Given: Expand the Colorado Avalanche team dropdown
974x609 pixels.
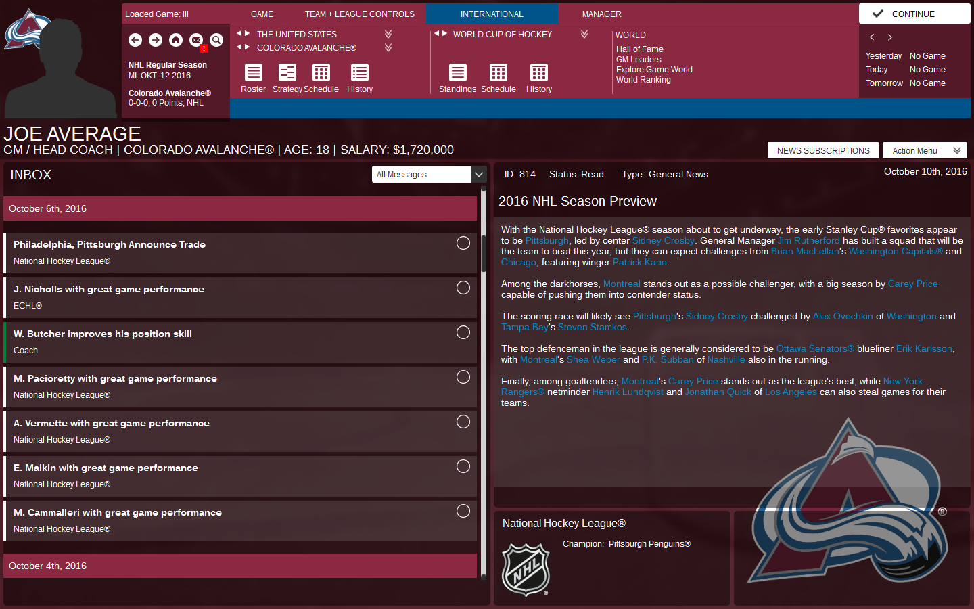Looking at the screenshot, I should tap(388, 47).
